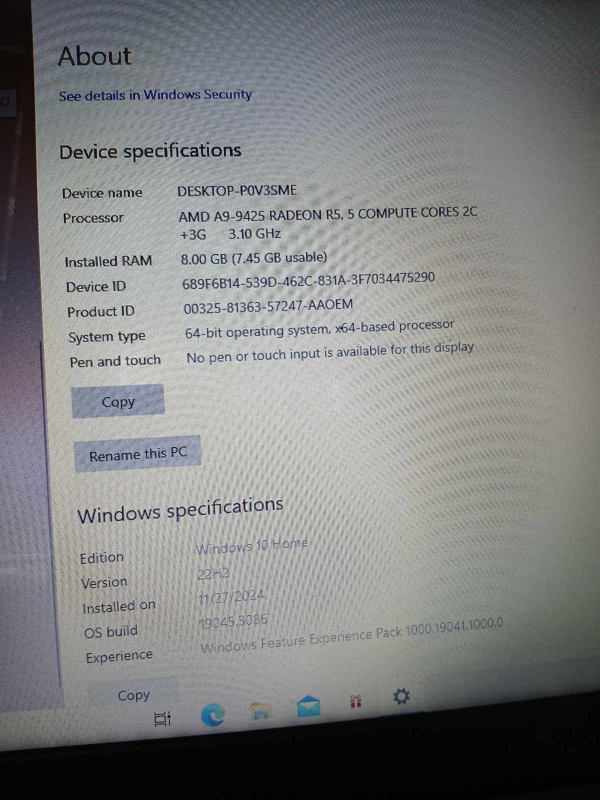Open Task View from the taskbar

click(162, 718)
